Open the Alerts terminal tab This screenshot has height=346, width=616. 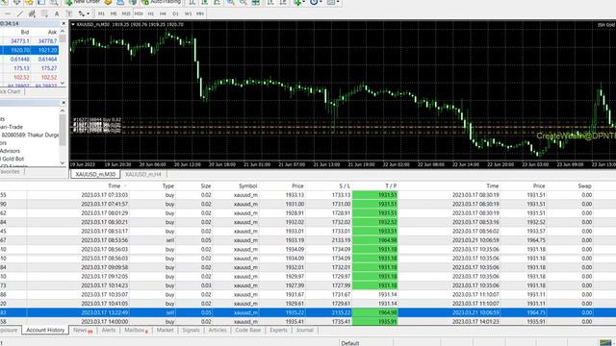coord(109,331)
